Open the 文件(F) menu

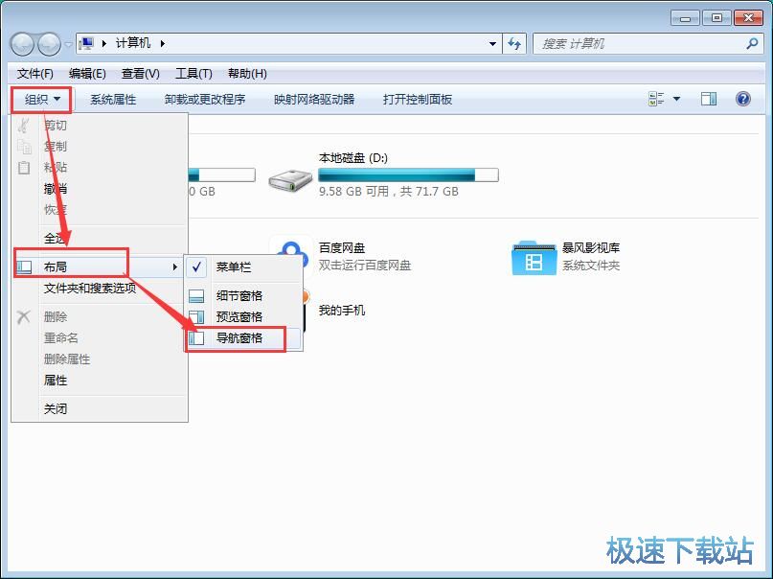coord(35,74)
